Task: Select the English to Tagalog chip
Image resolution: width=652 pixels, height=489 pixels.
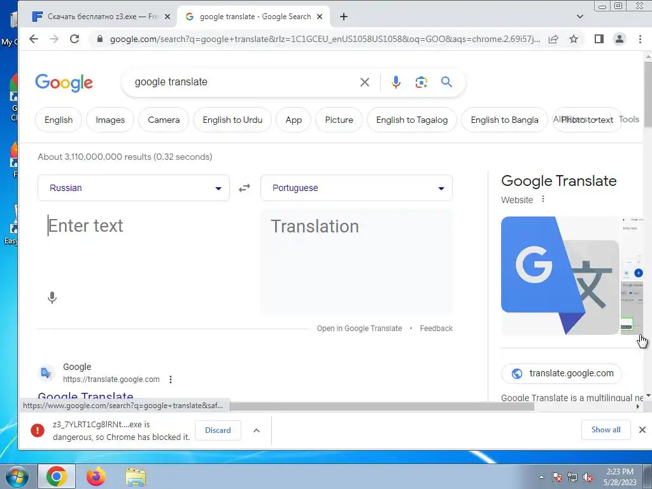Action: point(412,120)
